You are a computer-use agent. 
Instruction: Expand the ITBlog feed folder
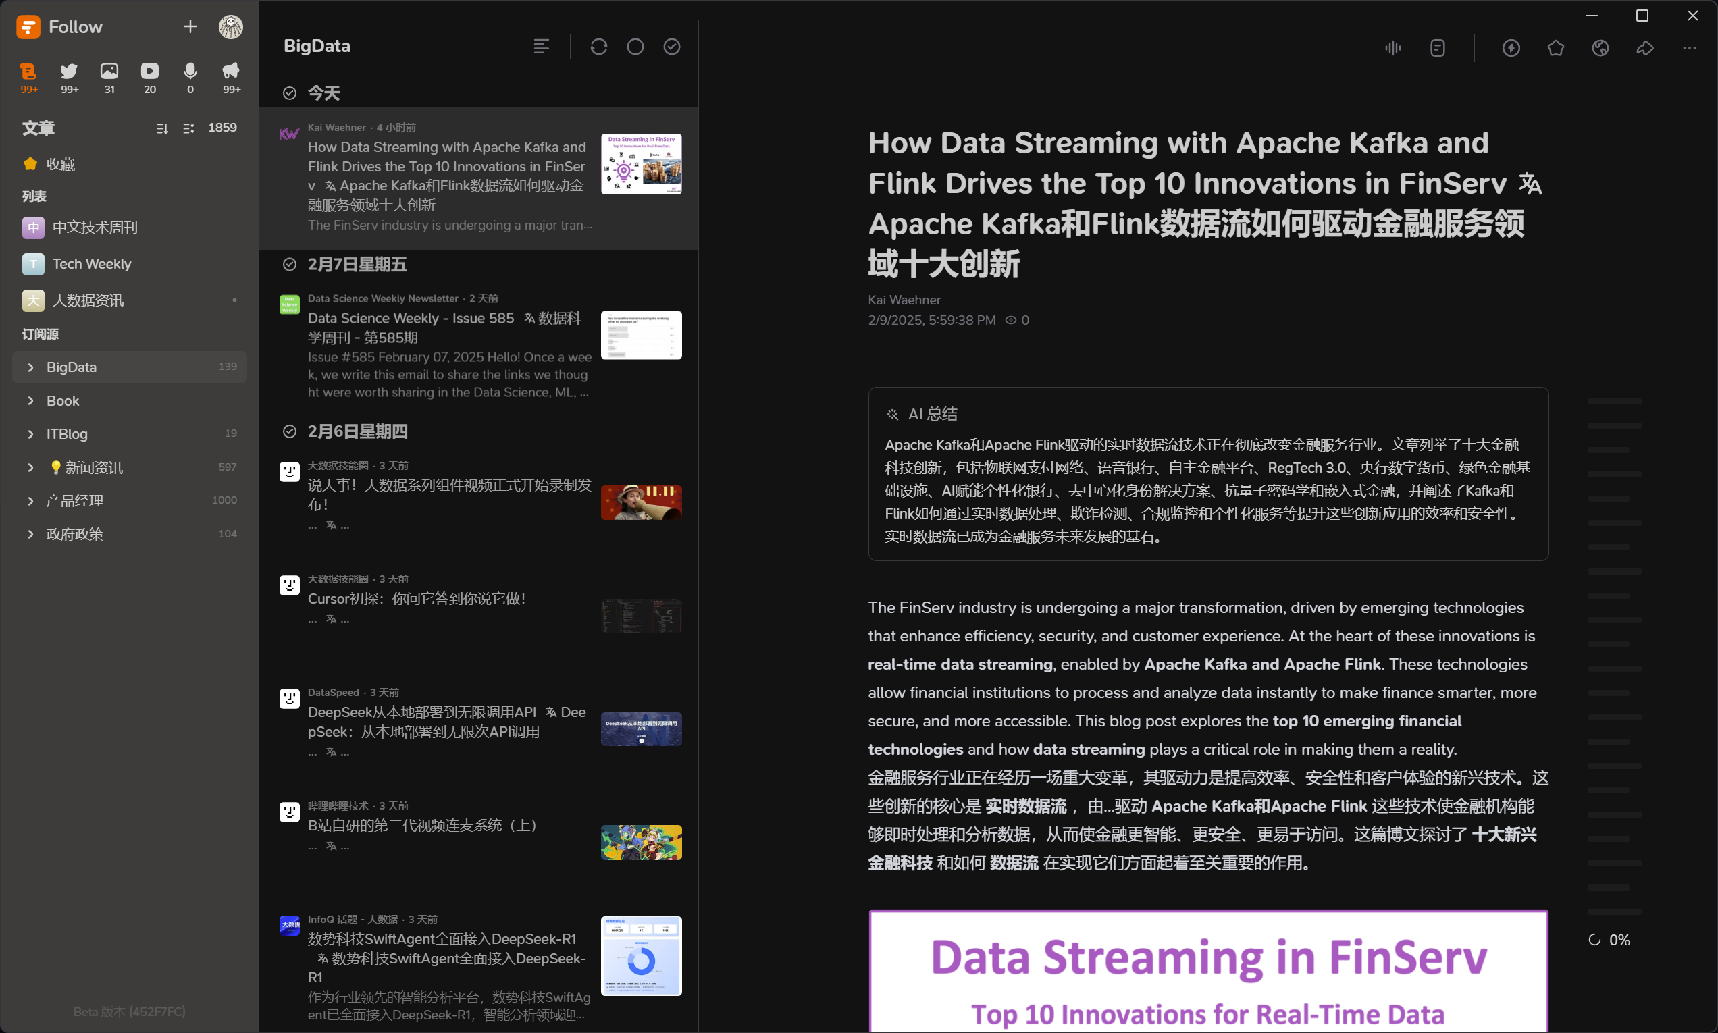30,433
